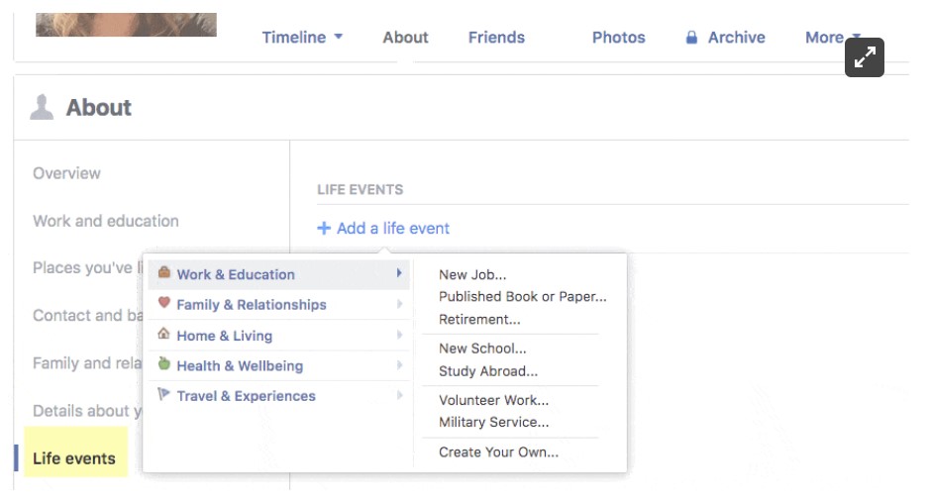This screenshot has height=501, width=930.
Task: Open Overview in the About sidebar
Action: click(x=66, y=173)
